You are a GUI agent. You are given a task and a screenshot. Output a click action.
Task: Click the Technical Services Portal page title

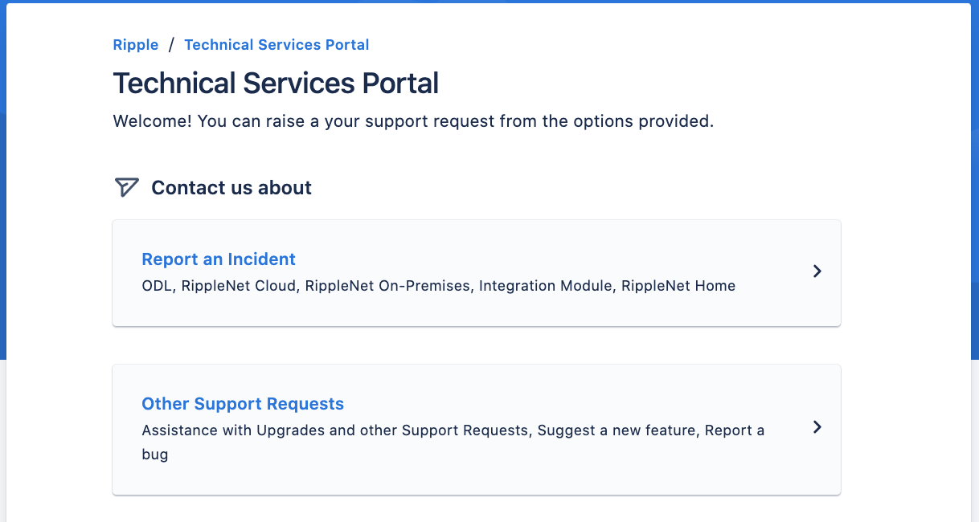click(275, 83)
